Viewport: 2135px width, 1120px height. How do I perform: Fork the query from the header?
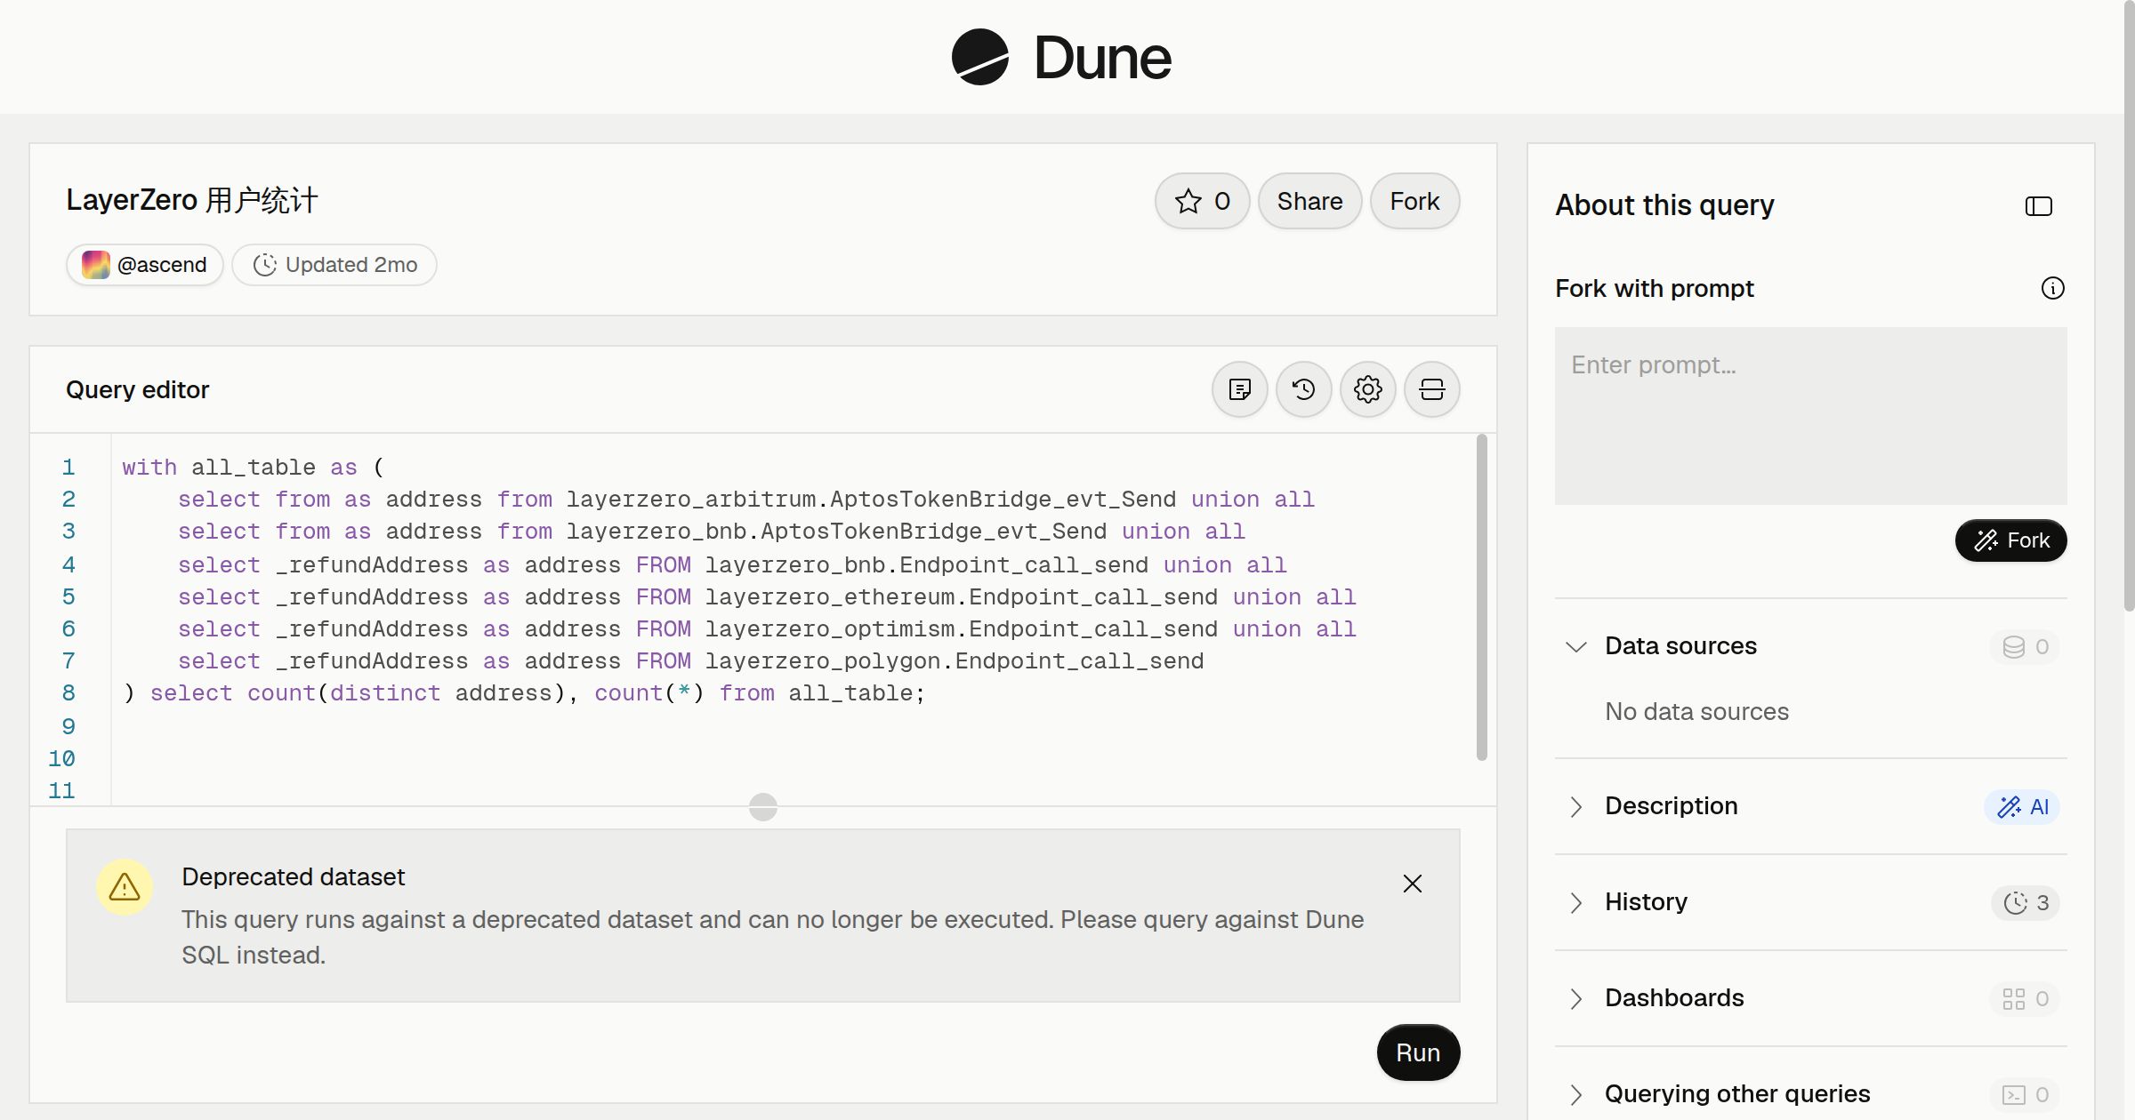[x=1414, y=201]
